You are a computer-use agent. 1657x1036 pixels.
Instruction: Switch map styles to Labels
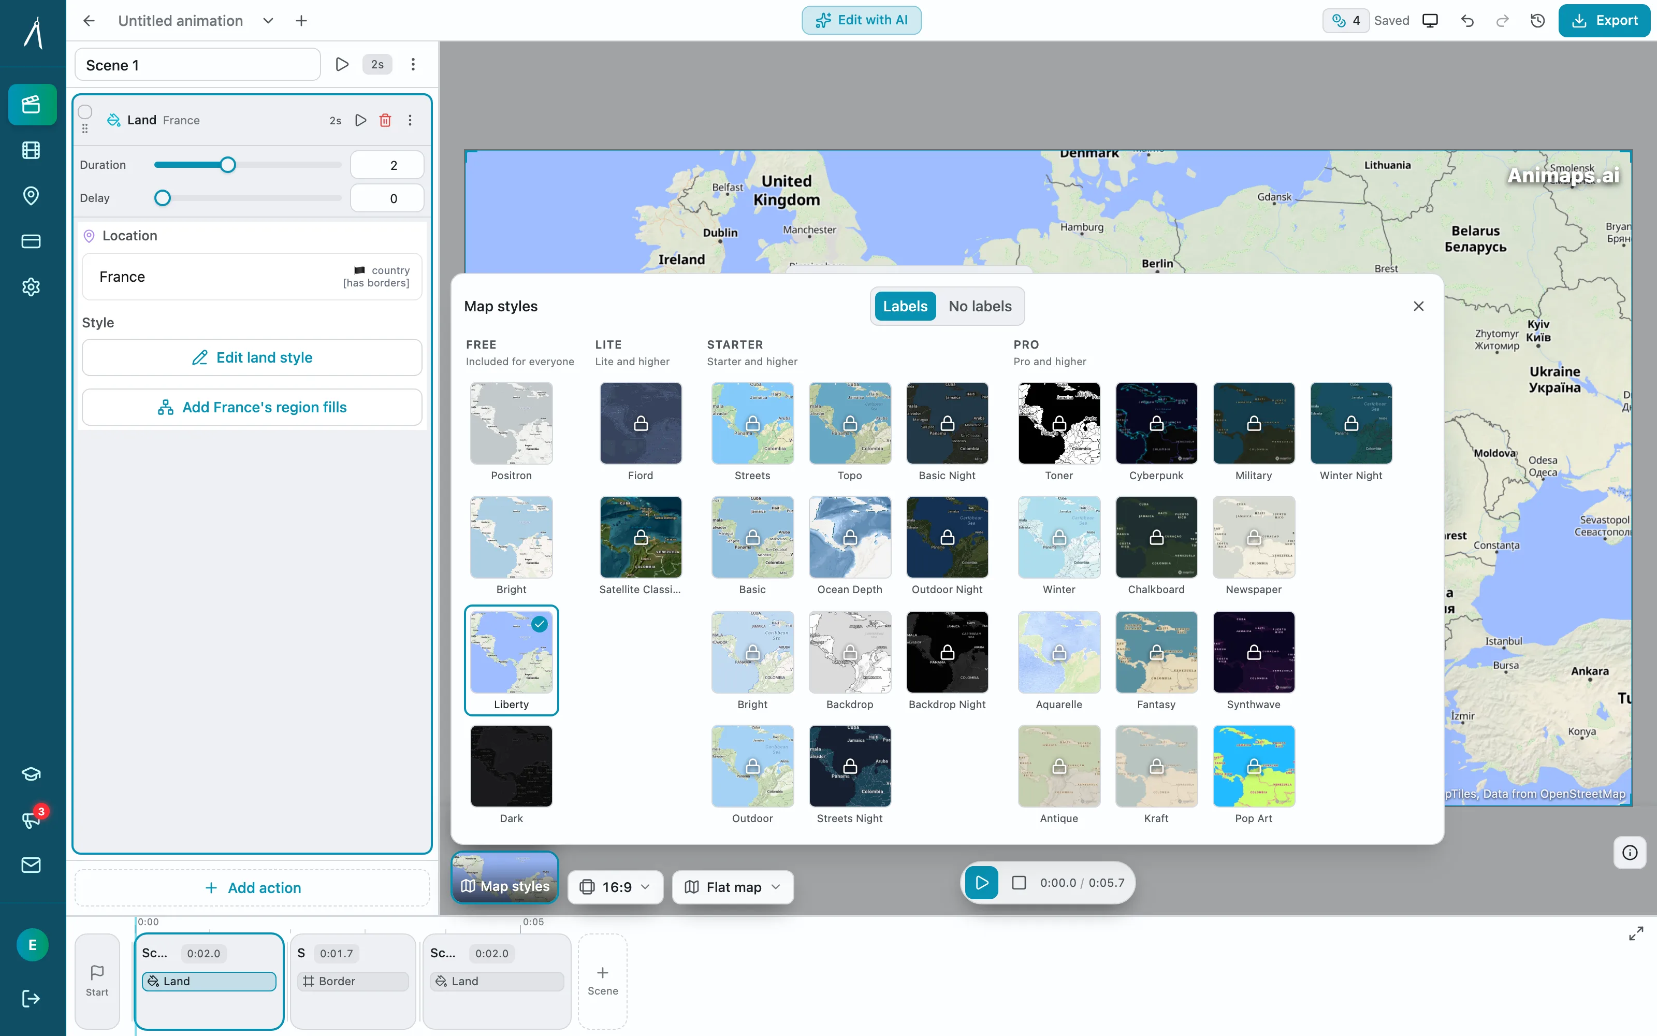[905, 306]
